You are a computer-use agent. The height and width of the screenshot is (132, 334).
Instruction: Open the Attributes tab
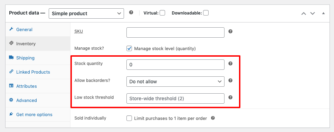[x=38, y=86]
